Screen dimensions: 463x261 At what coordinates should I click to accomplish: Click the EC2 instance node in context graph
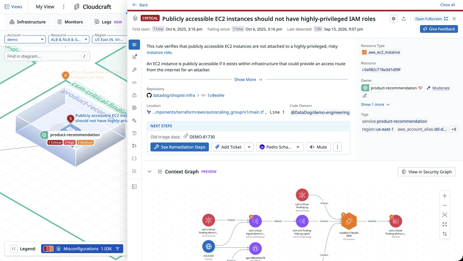coord(349,221)
